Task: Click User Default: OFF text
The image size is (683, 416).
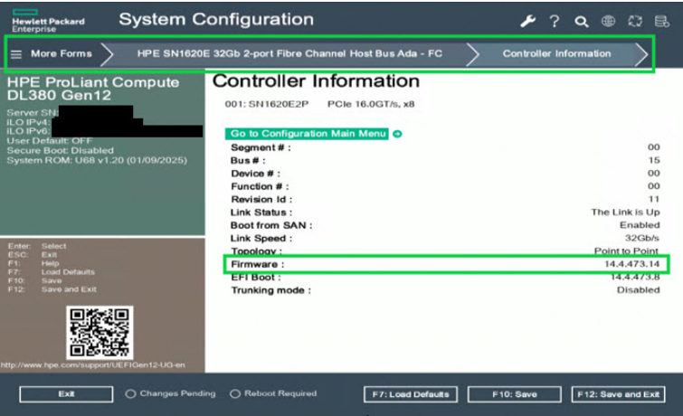Action: 49,141
